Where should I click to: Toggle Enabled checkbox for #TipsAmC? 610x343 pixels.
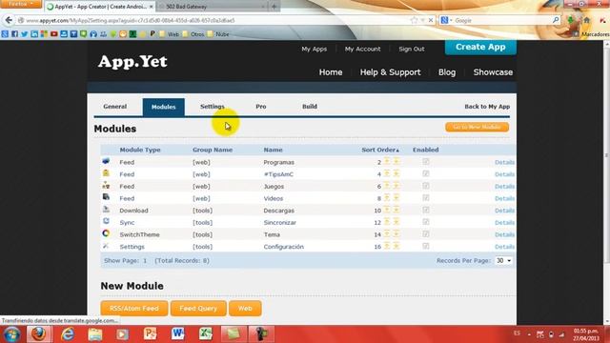pyautogui.click(x=426, y=173)
